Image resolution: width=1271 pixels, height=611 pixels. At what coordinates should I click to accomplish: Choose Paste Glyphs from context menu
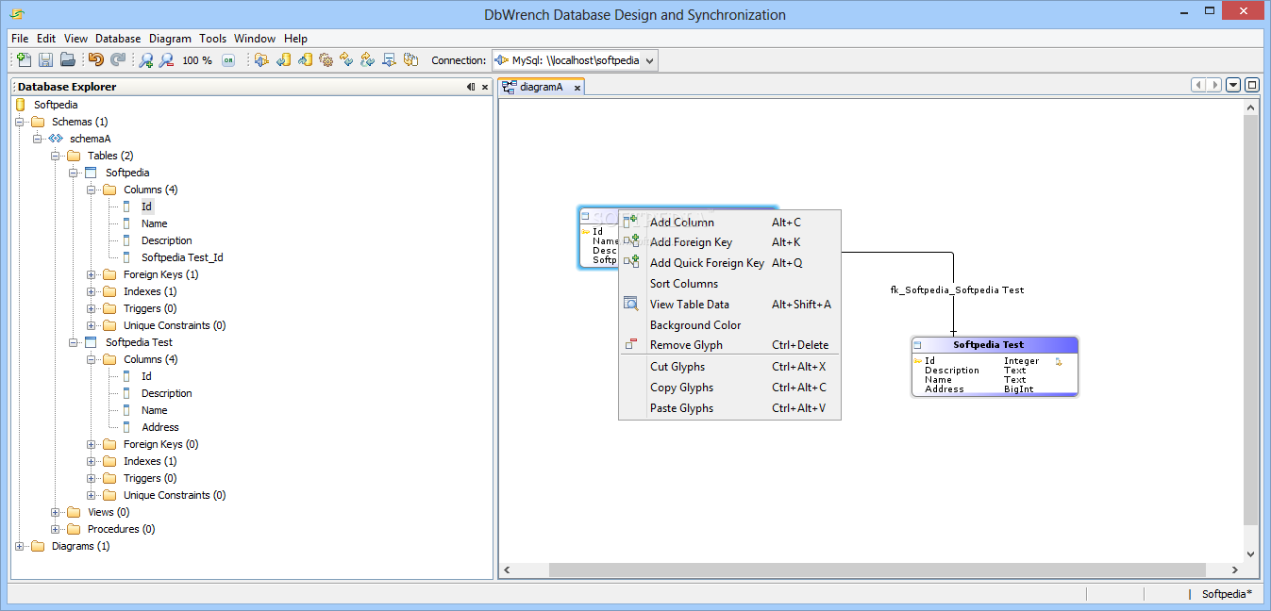[728, 408]
